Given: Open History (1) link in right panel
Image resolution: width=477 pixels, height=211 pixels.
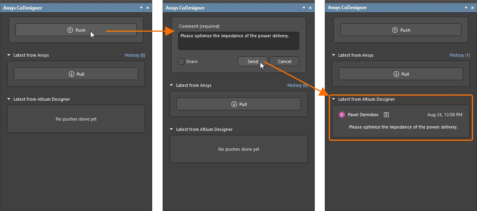Looking at the screenshot, I should [460, 55].
